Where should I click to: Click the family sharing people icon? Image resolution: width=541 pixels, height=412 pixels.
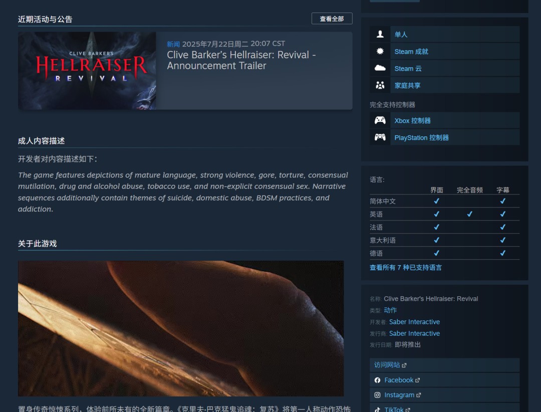(380, 85)
